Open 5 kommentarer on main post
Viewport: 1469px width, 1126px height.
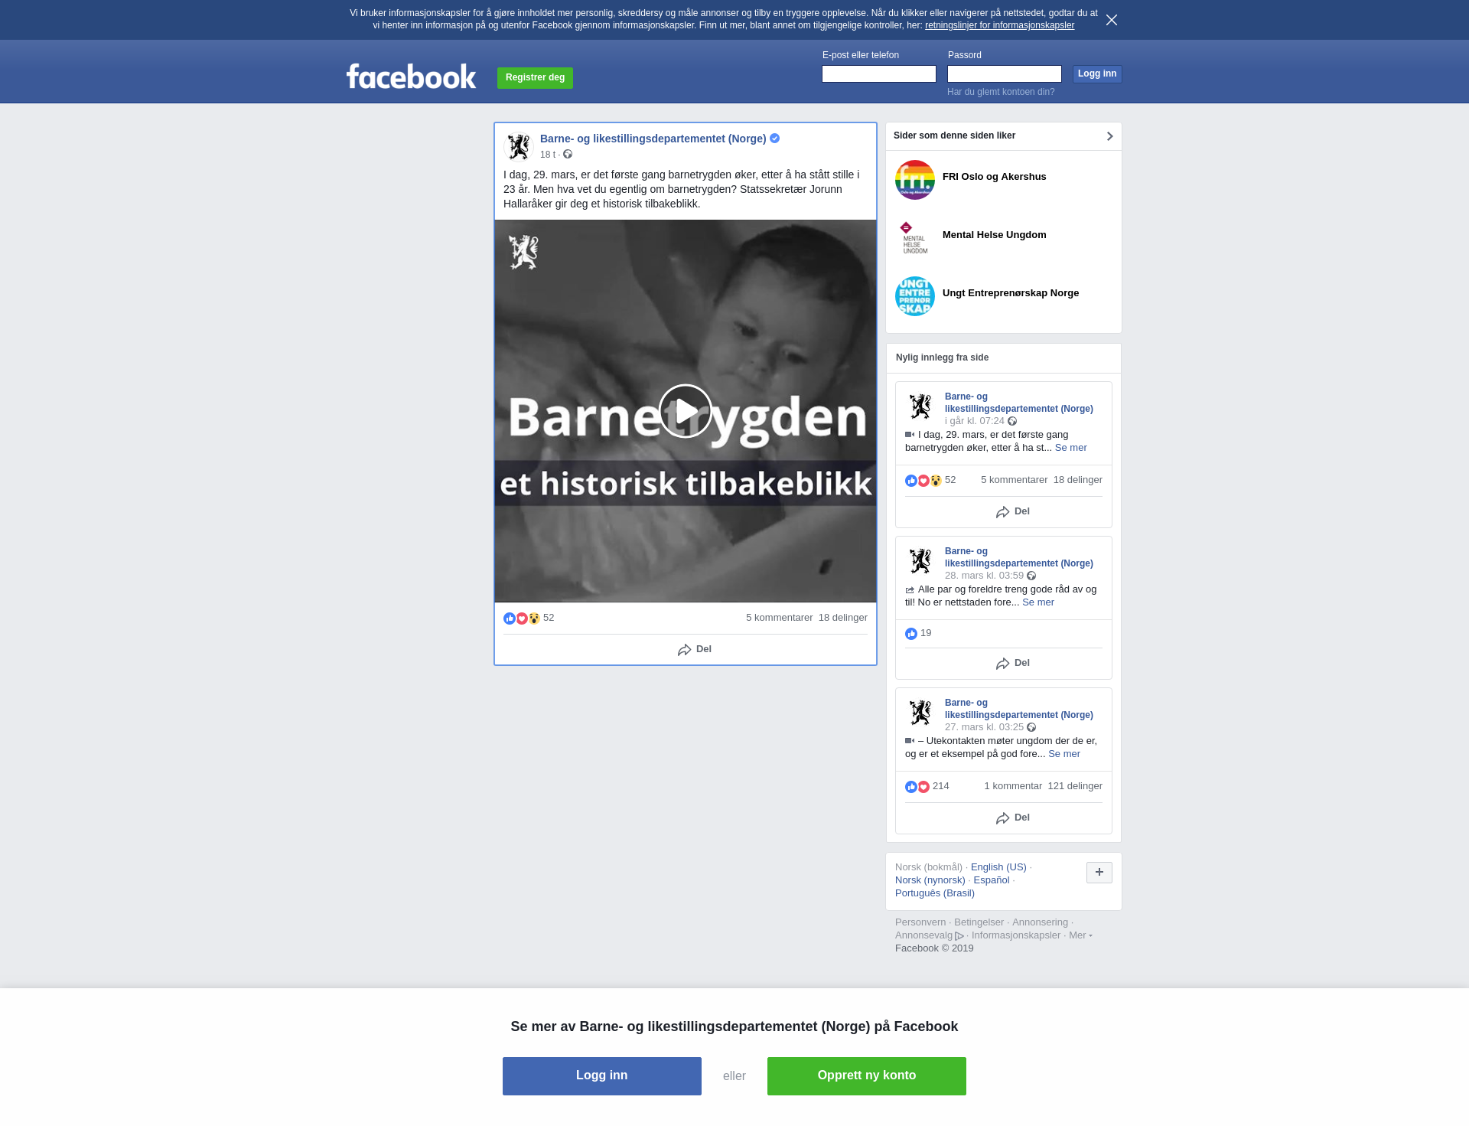click(779, 618)
